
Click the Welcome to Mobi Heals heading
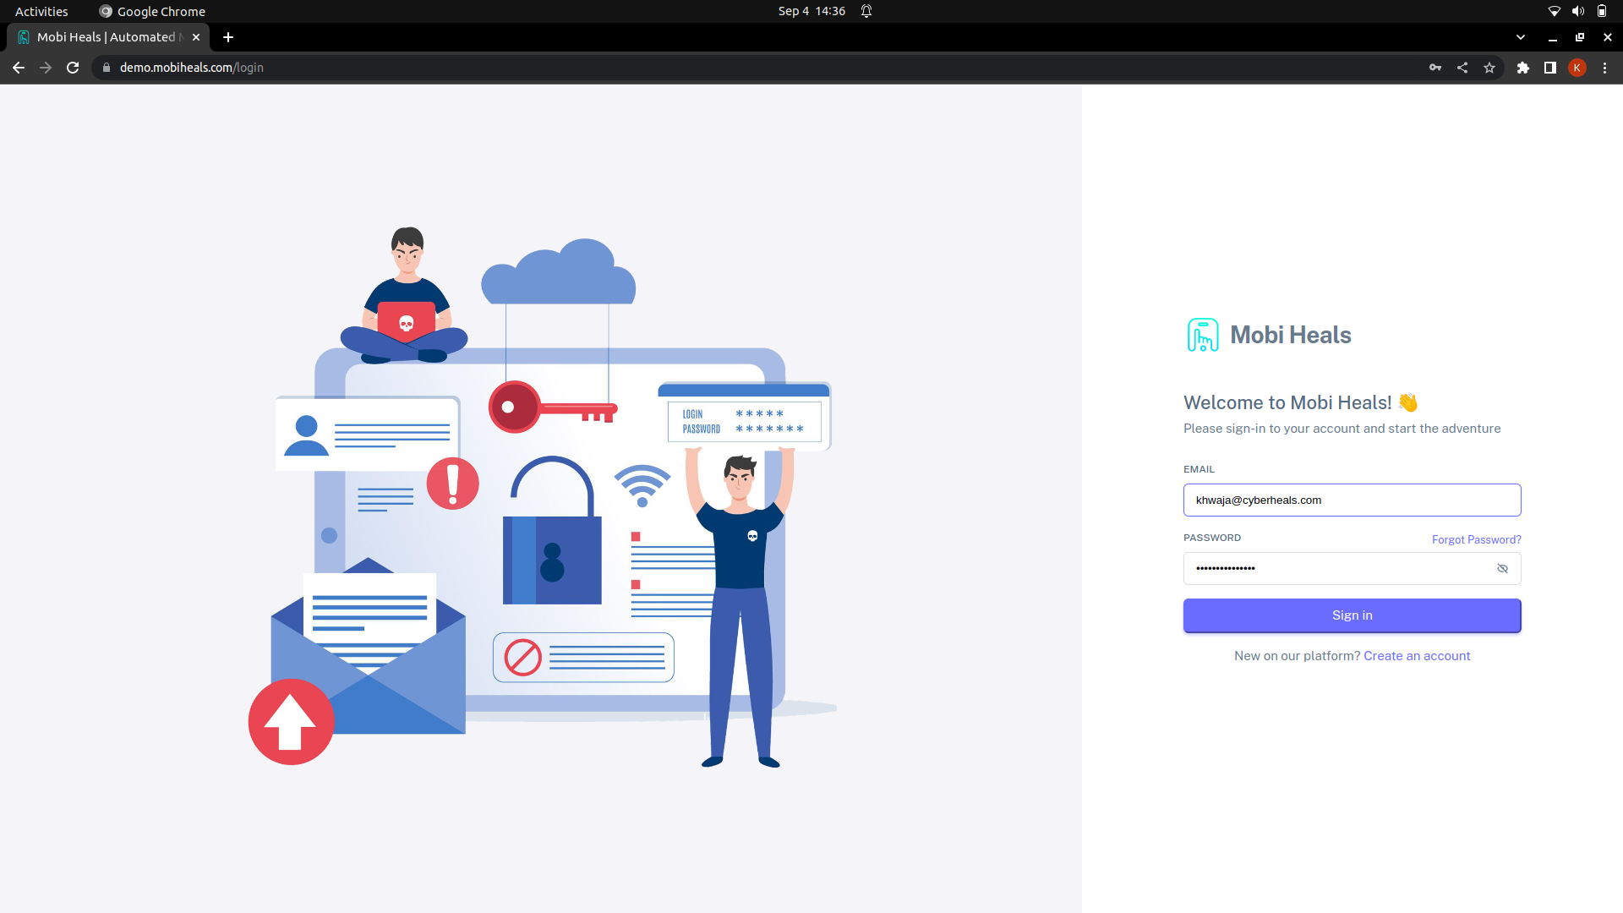click(x=1301, y=403)
